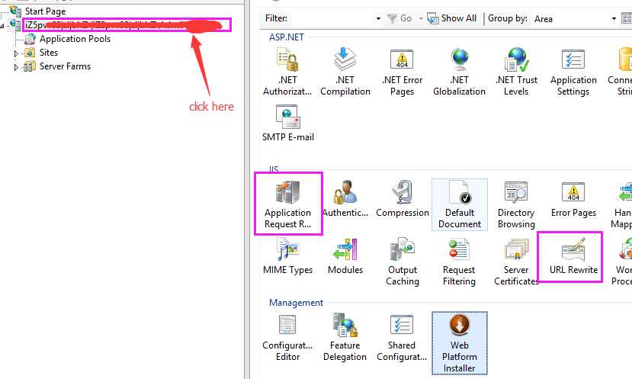Select Start Page in connections tree
The height and width of the screenshot is (379, 632).
45,11
